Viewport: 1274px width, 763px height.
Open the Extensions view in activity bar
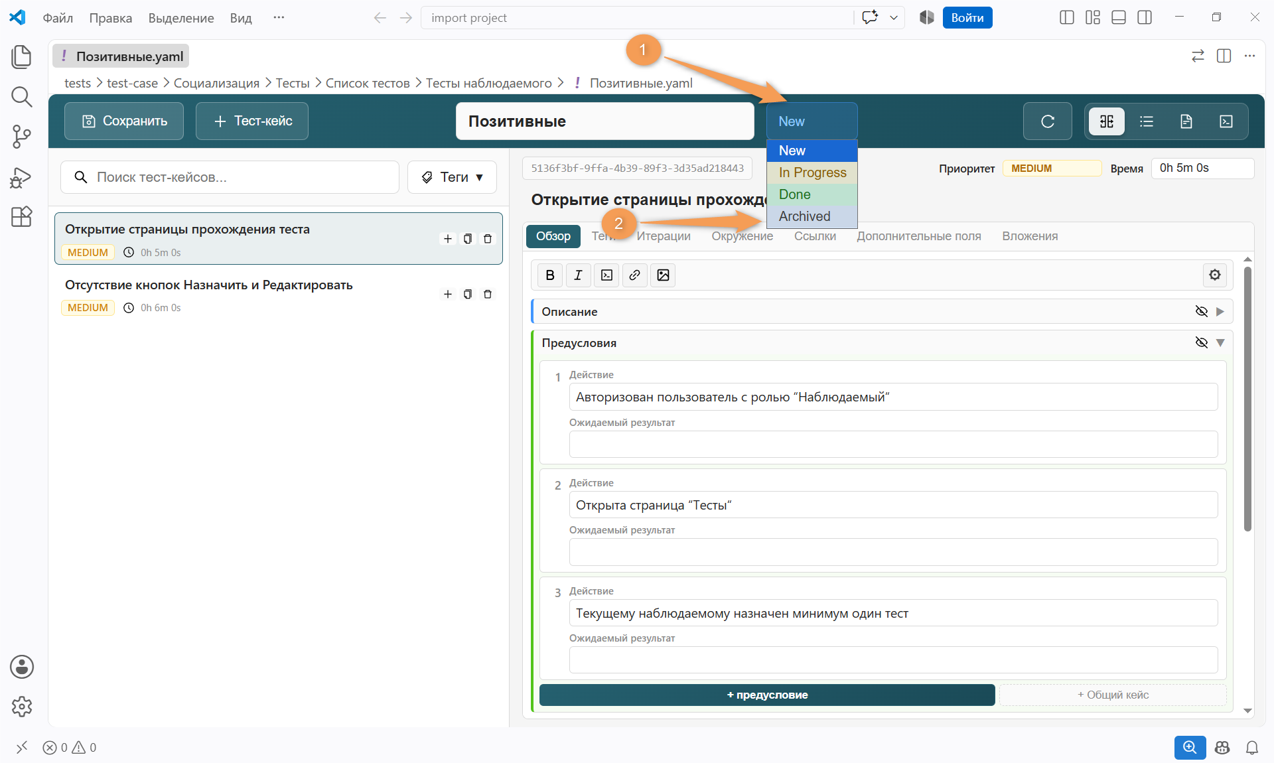click(21, 216)
